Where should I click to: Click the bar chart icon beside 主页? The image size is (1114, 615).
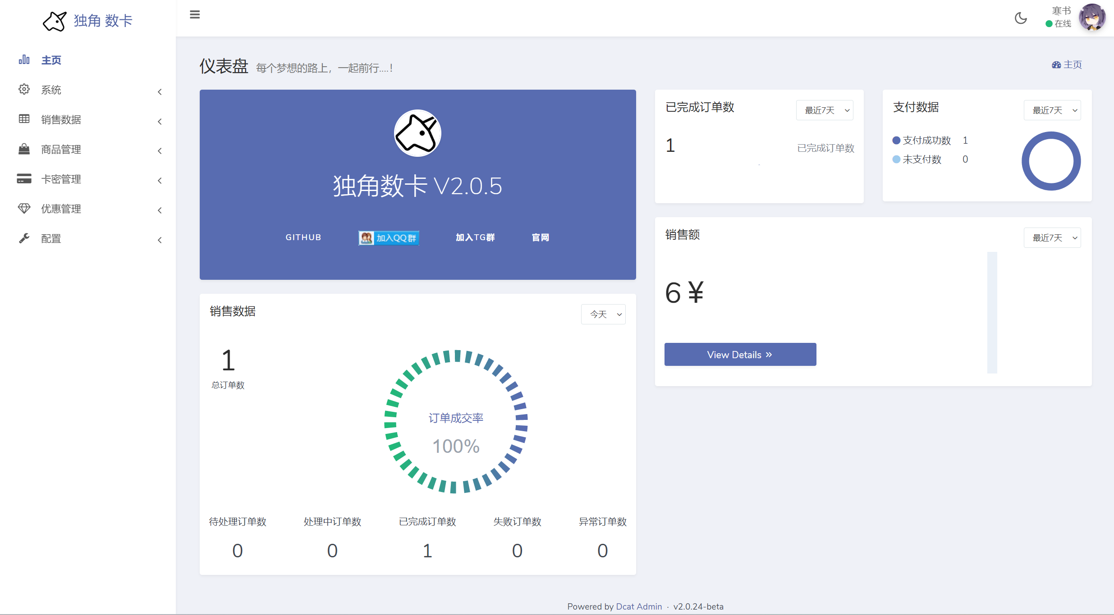(x=24, y=60)
